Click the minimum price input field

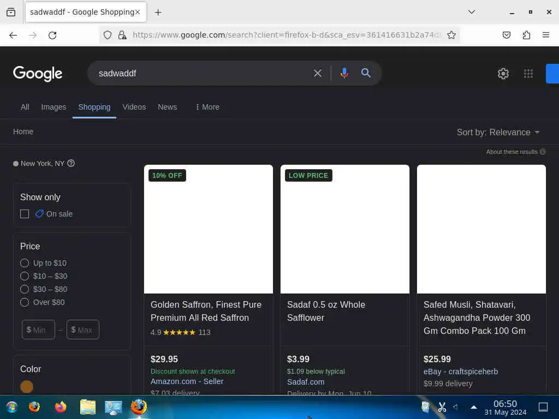(x=38, y=330)
